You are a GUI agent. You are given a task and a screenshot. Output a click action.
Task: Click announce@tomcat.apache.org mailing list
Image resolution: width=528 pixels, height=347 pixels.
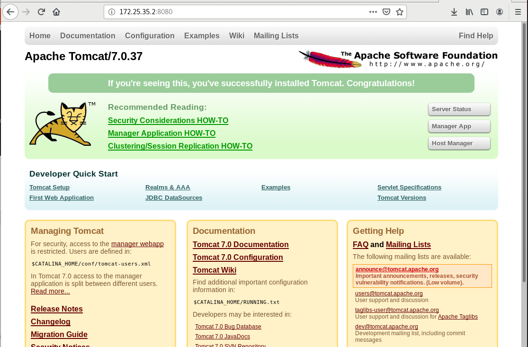click(x=397, y=269)
